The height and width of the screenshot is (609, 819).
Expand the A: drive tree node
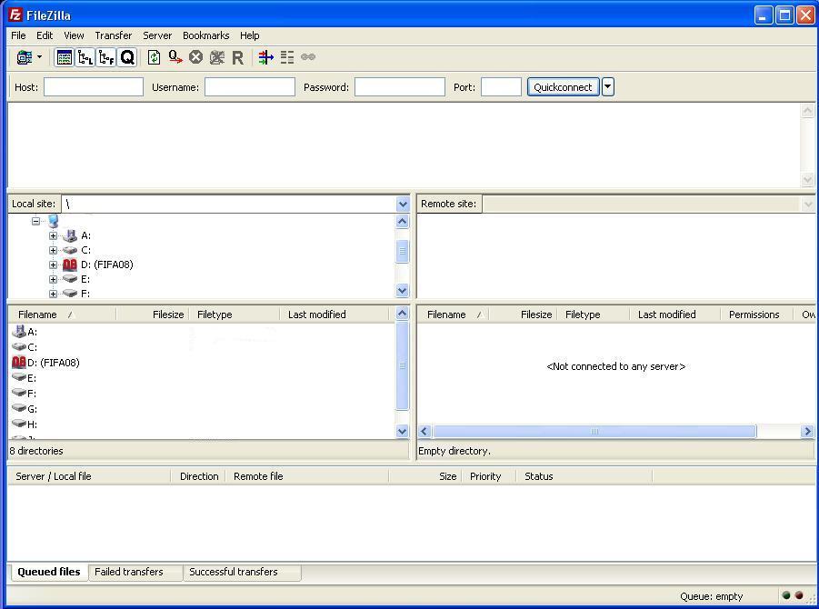coord(53,235)
